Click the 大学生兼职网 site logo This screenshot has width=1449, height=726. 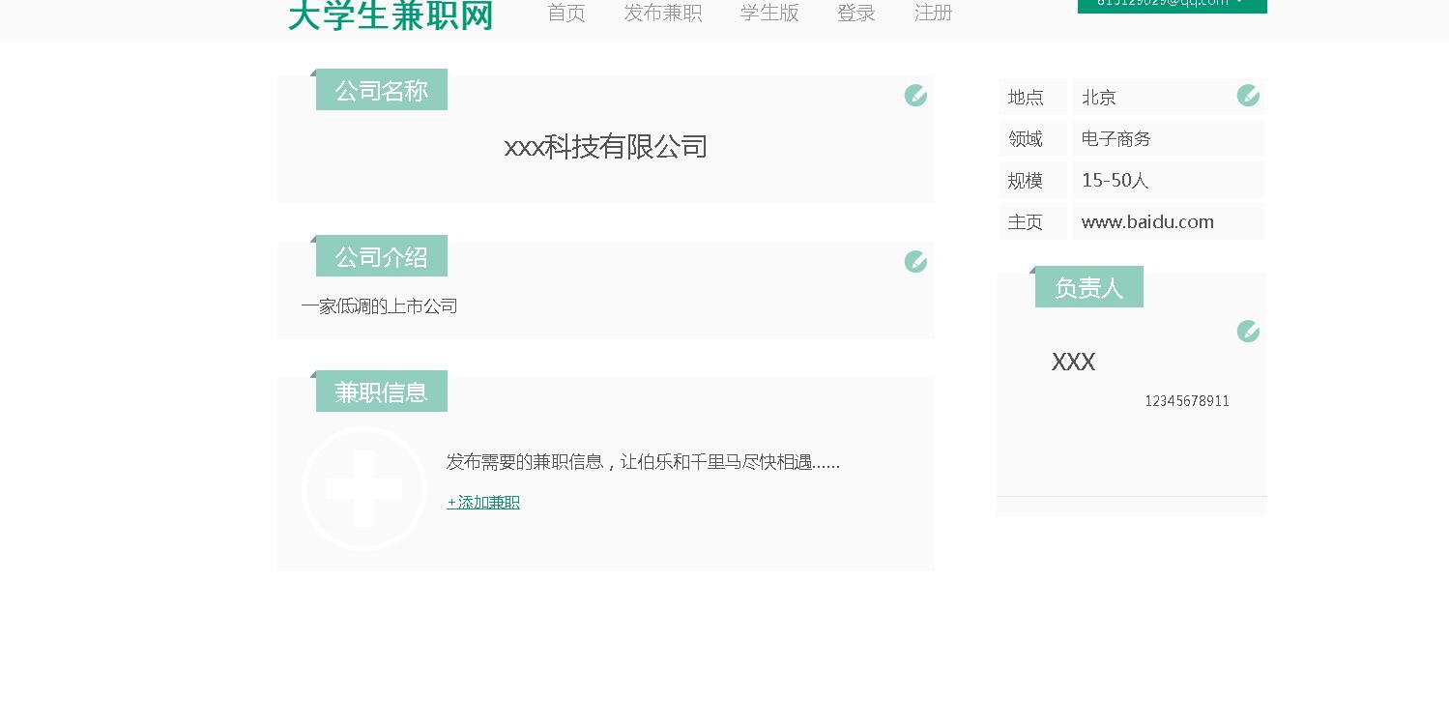(x=391, y=15)
